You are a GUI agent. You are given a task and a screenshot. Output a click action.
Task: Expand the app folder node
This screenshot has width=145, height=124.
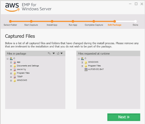(x=11, y=62)
